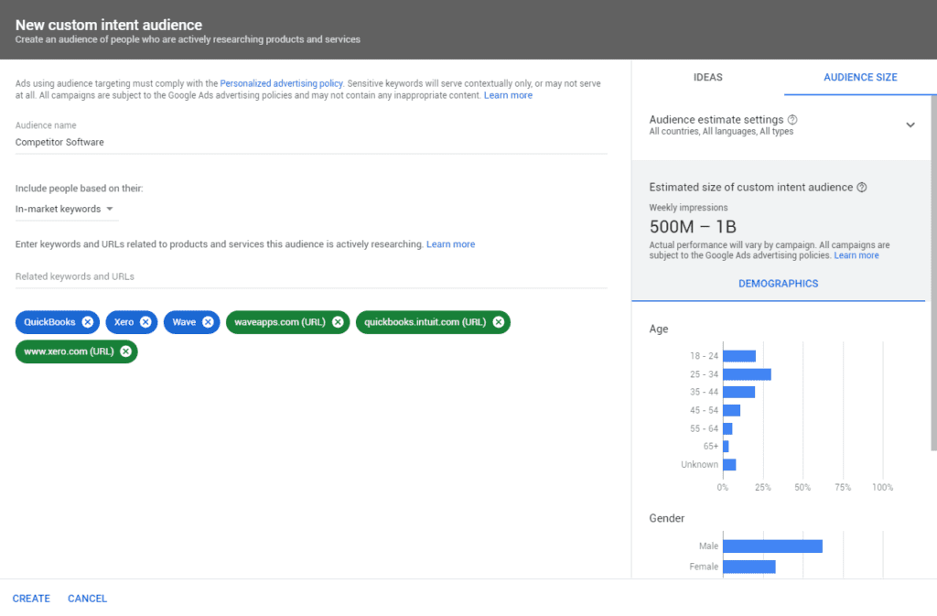Select the DEMOGRAPHICS tab
The image size is (937, 616).
click(778, 283)
